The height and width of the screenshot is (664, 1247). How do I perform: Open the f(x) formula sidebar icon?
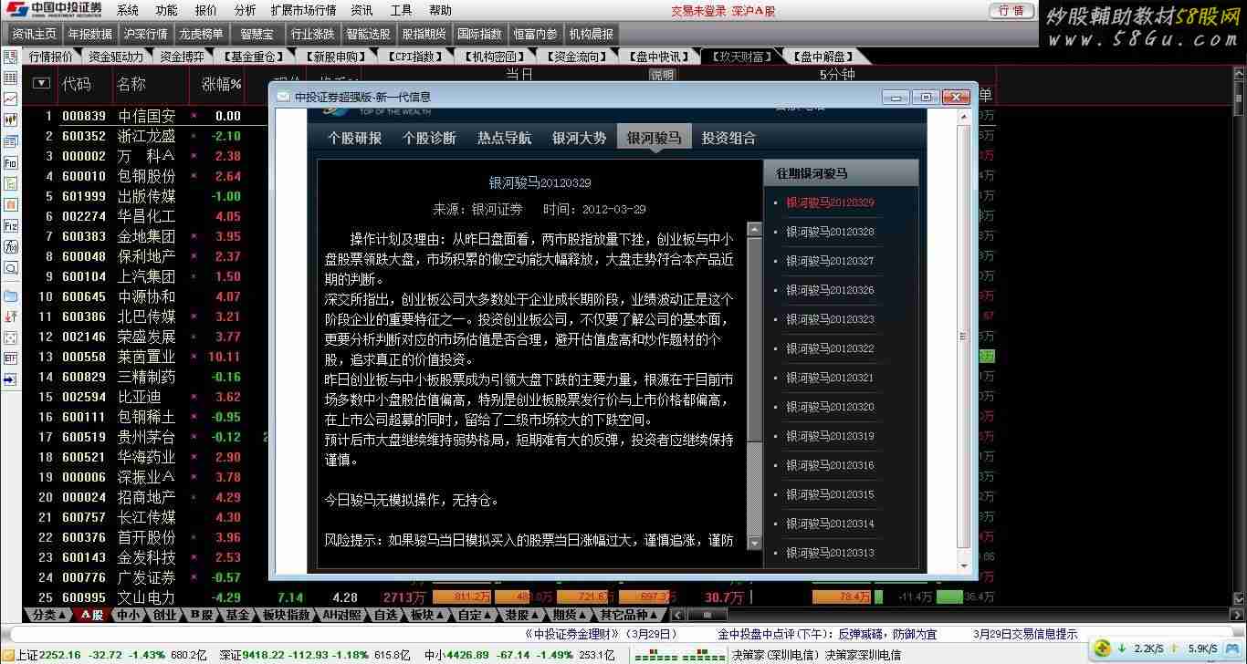click(11, 246)
